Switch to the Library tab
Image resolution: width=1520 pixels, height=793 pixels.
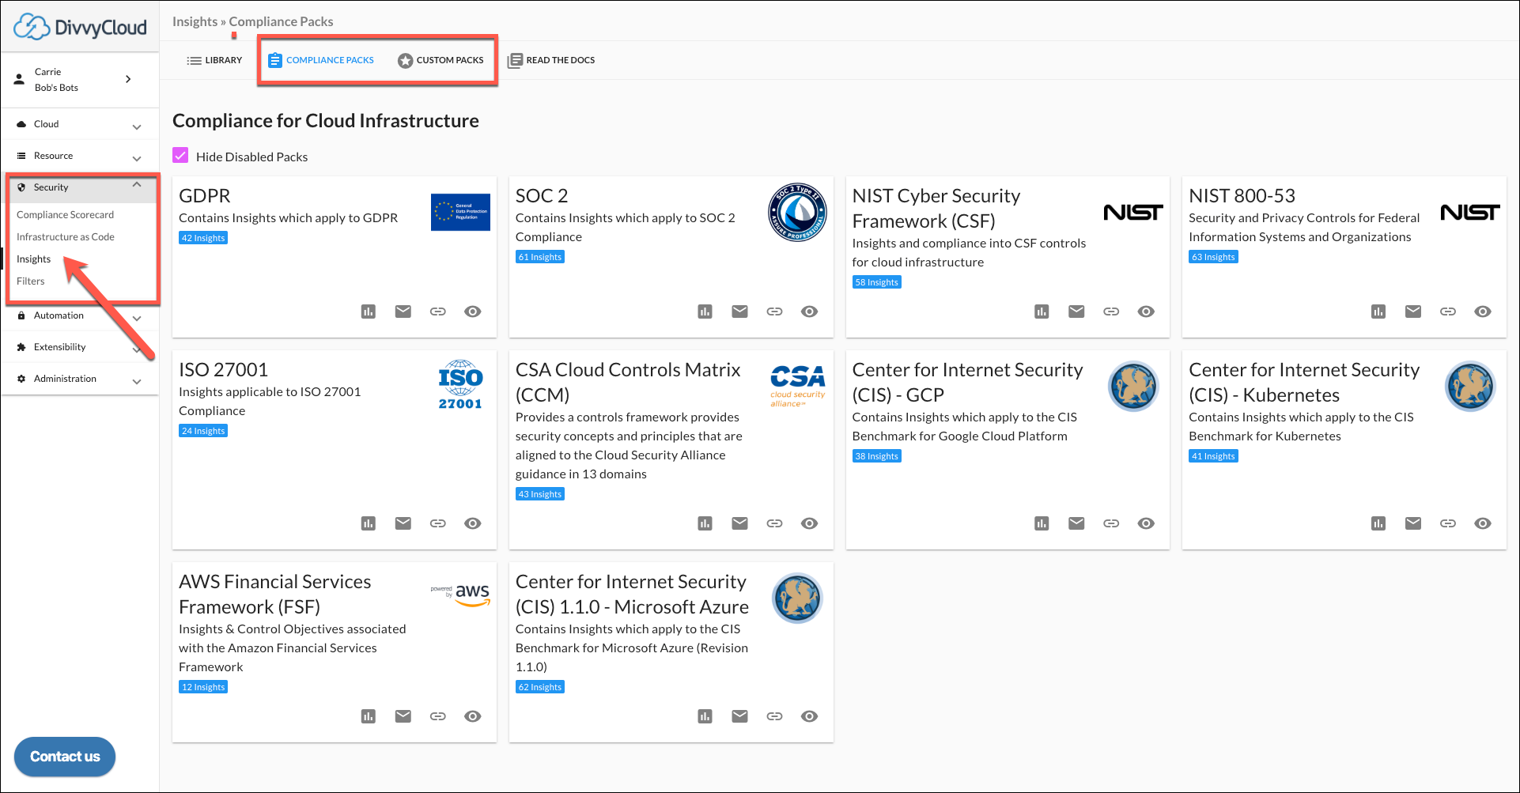(214, 60)
